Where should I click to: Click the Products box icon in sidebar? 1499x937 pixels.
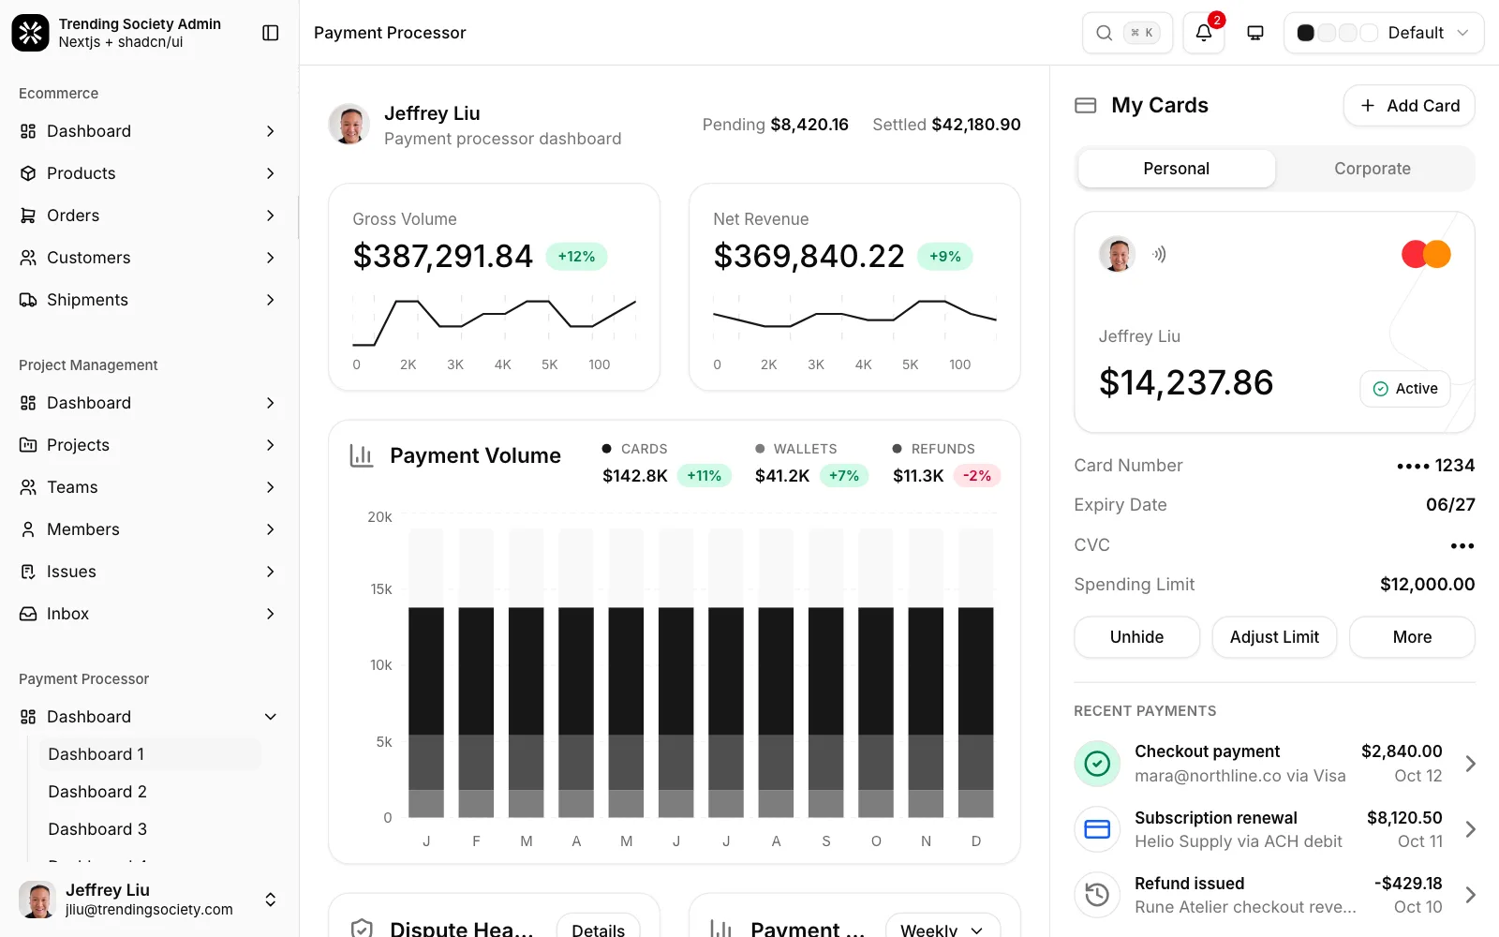28,173
